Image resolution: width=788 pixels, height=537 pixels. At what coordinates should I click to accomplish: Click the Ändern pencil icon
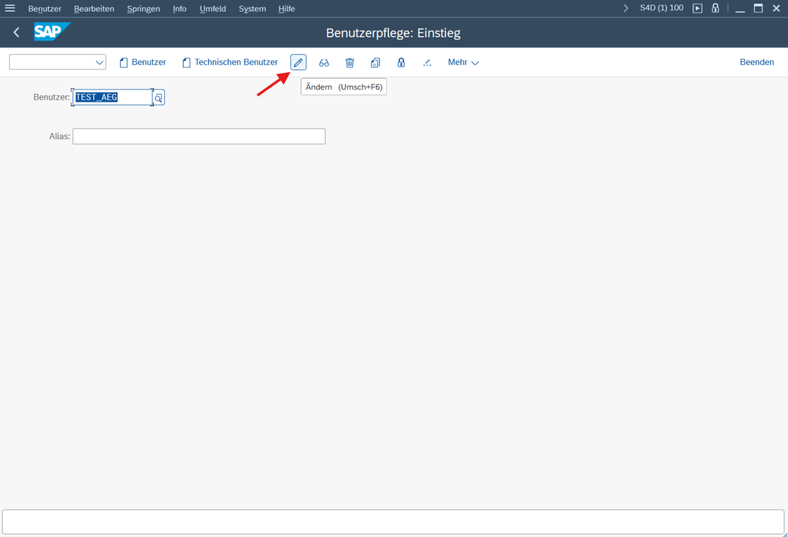(x=298, y=62)
